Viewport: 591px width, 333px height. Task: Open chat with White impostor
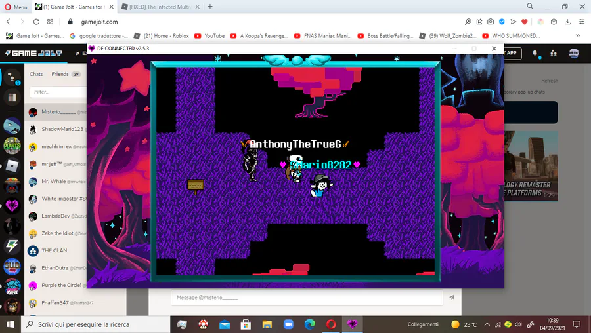pyautogui.click(x=56, y=199)
